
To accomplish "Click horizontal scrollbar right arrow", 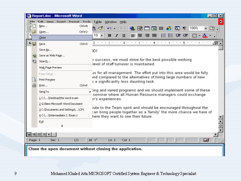I will (216, 134).
